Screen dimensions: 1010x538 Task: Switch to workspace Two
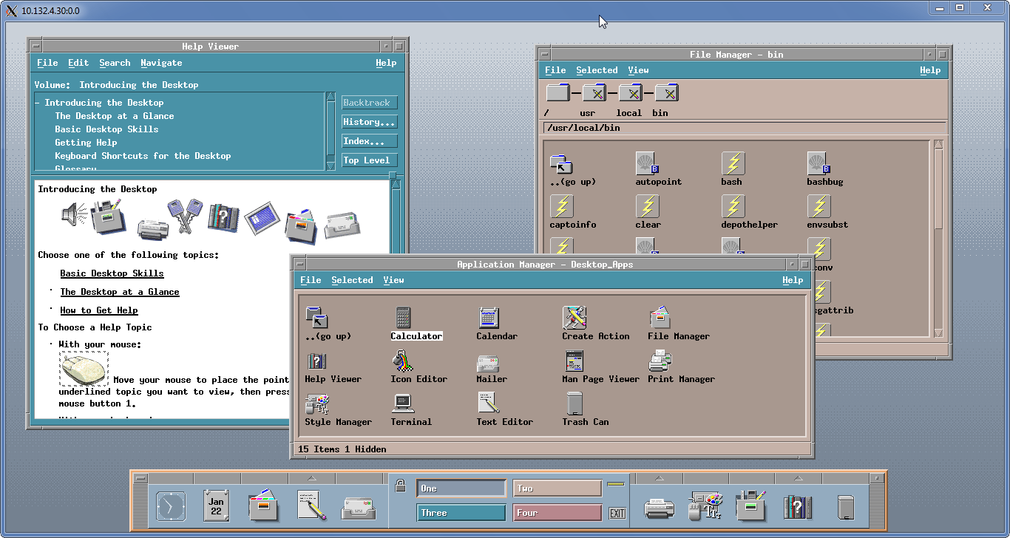(557, 488)
